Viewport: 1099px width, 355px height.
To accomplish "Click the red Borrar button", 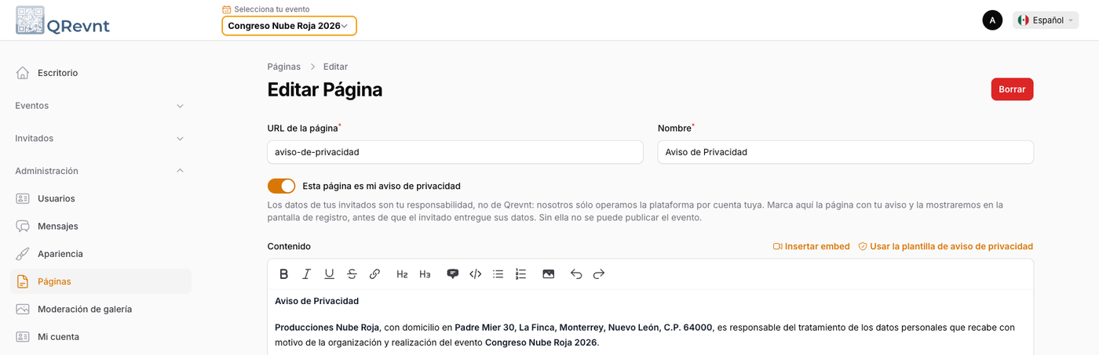I will tap(1012, 89).
